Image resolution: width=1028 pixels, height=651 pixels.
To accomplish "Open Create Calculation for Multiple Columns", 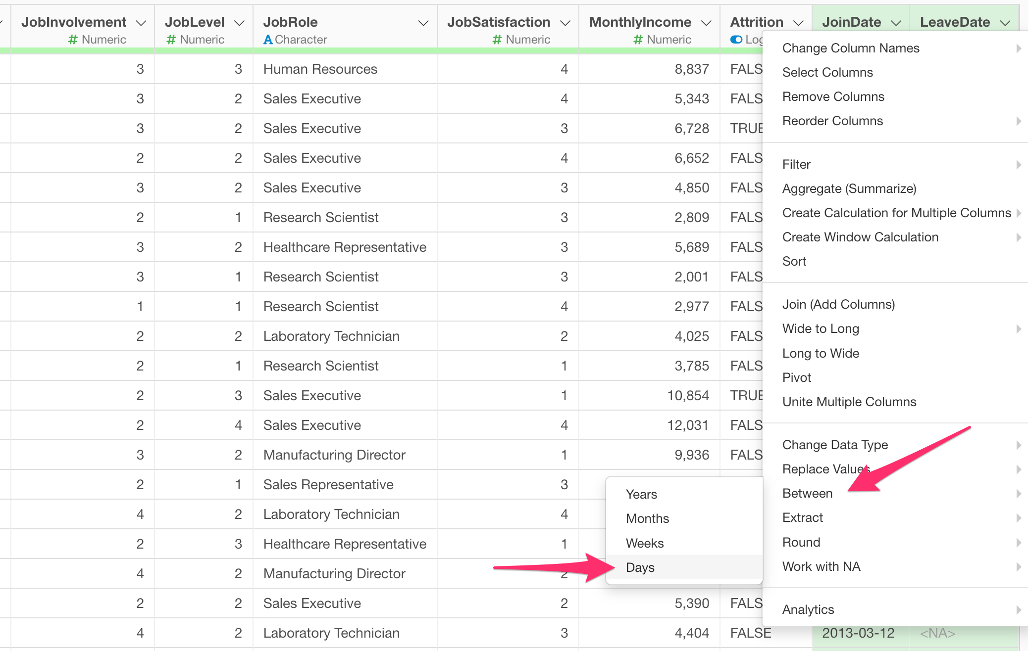I will point(895,213).
